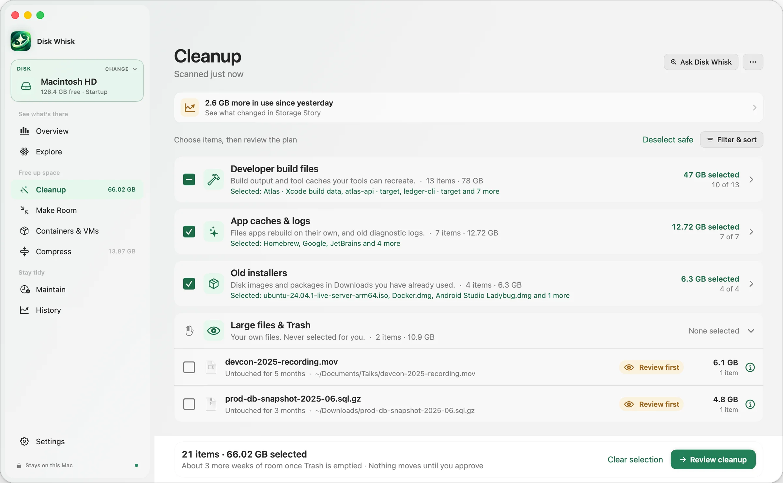Click the Cleanup sparkle broom icon
This screenshot has width=783, height=483.
click(24, 190)
